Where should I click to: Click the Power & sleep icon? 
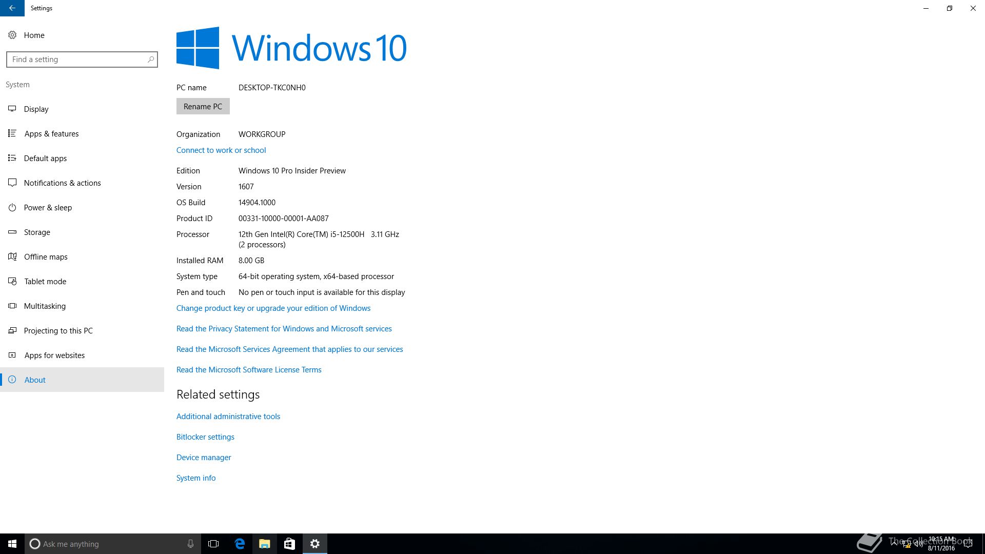click(x=12, y=207)
